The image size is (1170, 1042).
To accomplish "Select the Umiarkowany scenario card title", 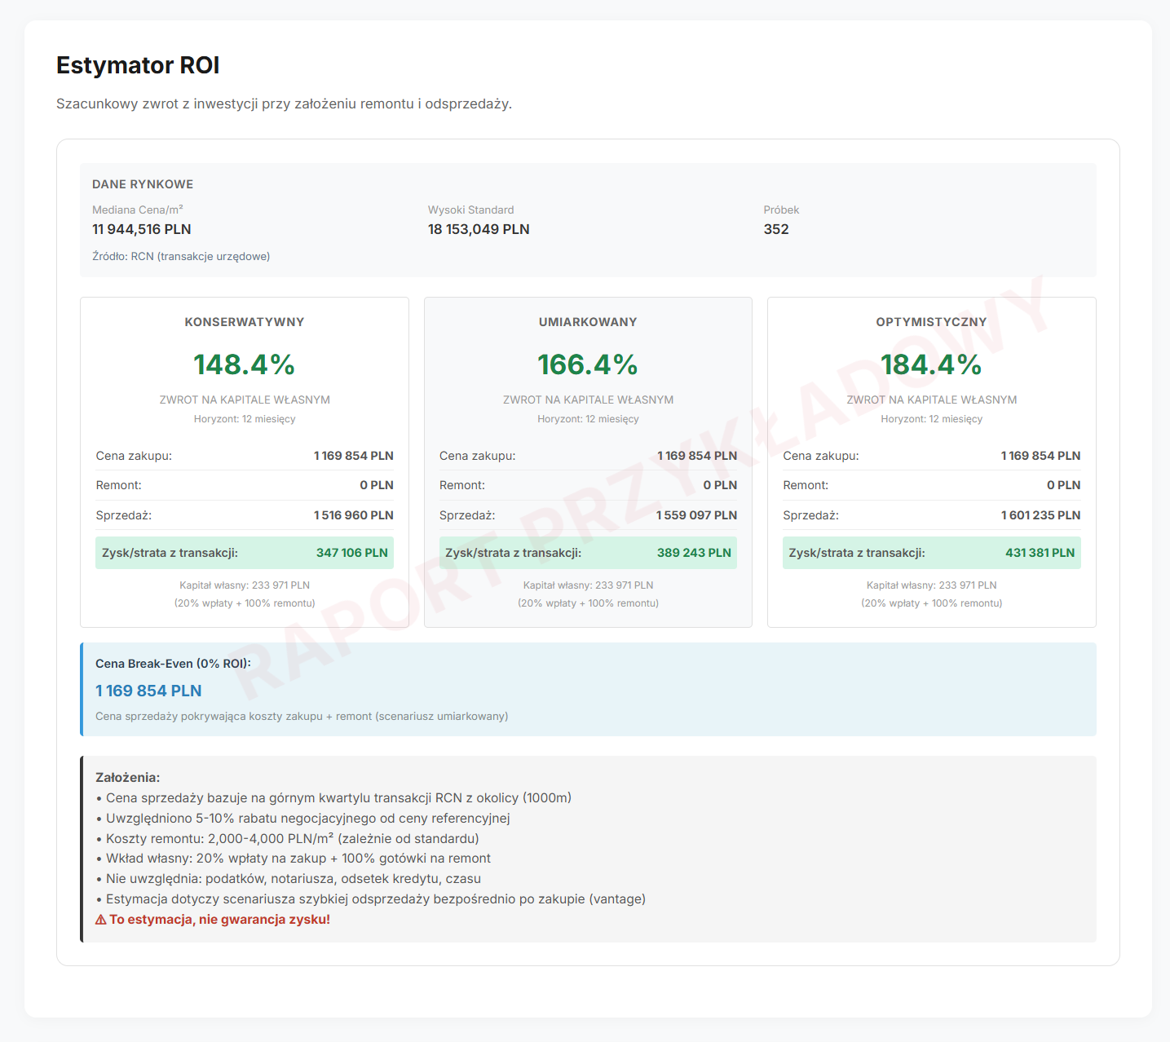I will pos(588,322).
